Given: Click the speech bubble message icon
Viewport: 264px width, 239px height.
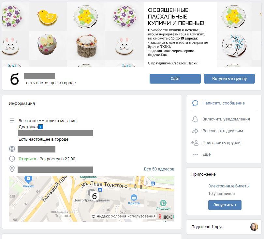Looking at the screenshot, I should tap(195, 103).
